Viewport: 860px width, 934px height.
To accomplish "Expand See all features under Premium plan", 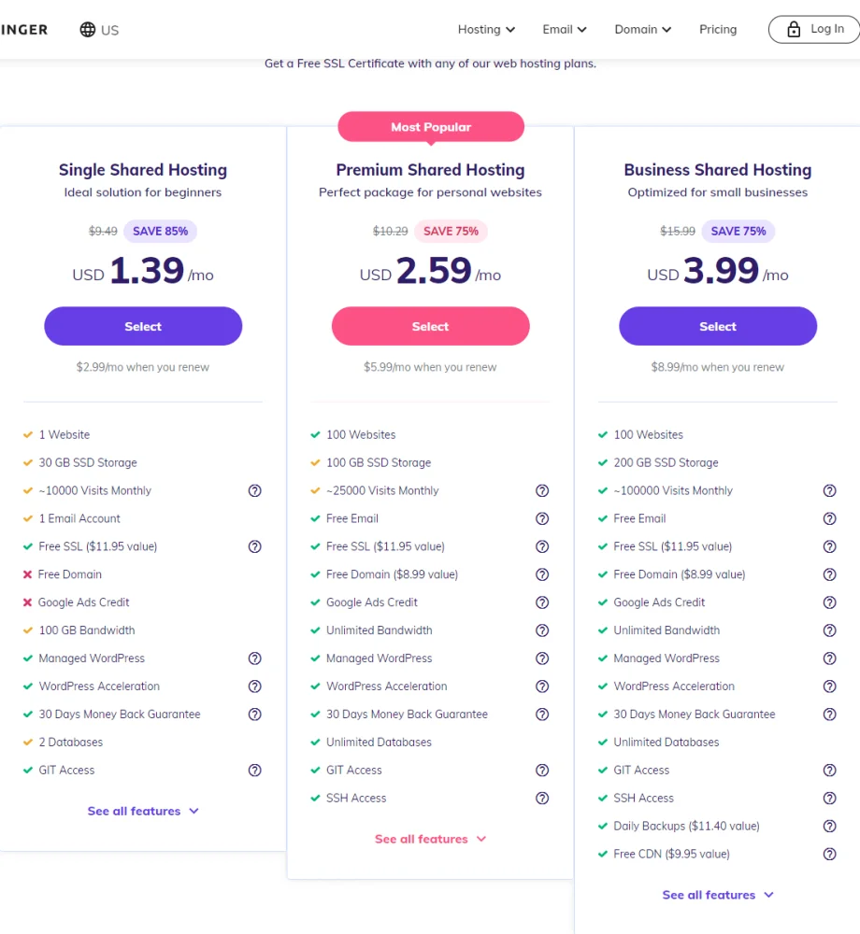I will point(430,839).
